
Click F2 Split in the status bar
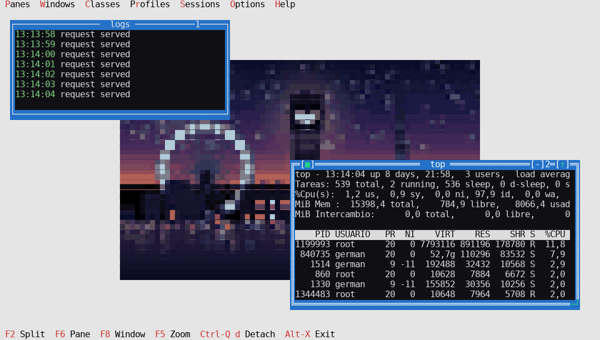(25, 334)
